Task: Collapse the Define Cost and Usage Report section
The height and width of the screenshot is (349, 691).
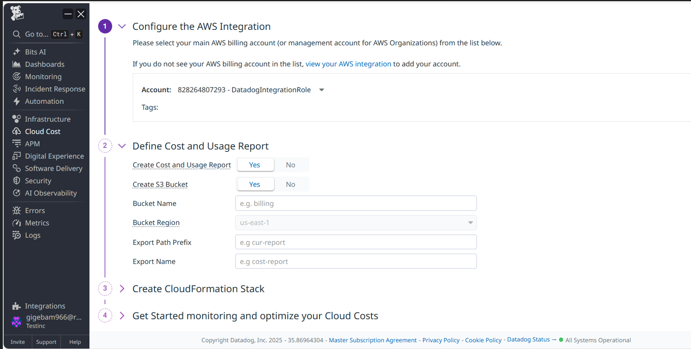Action: pyautogui.click(x=122, y=146)
